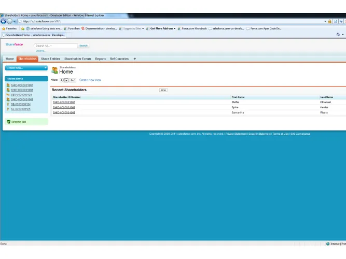Click the First Name column header
The width and height of the screenshot is (346, 259).
238,97
